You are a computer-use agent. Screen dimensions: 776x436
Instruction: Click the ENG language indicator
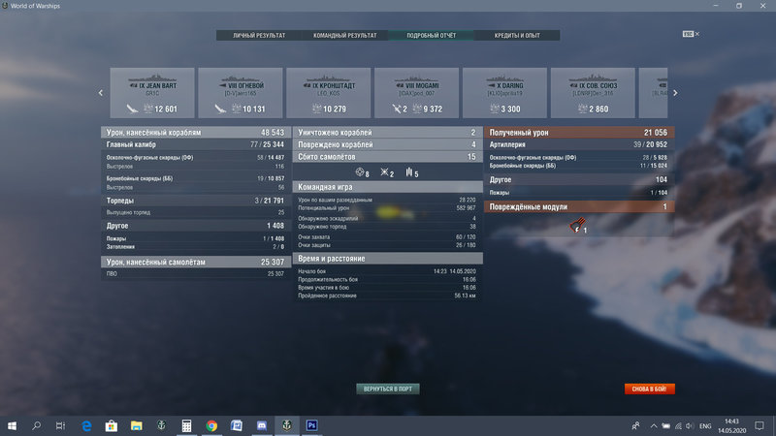pos(706,425)
